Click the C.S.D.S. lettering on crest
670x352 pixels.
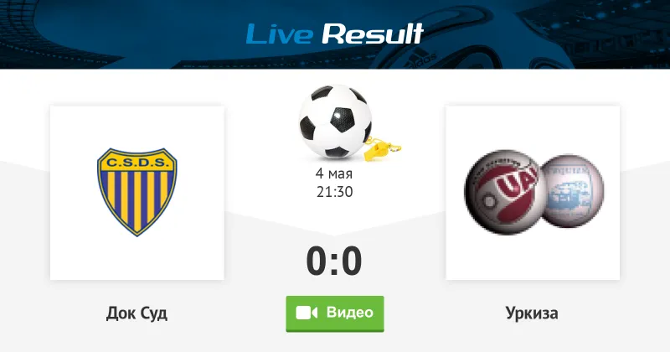click(x=137, y=163)
